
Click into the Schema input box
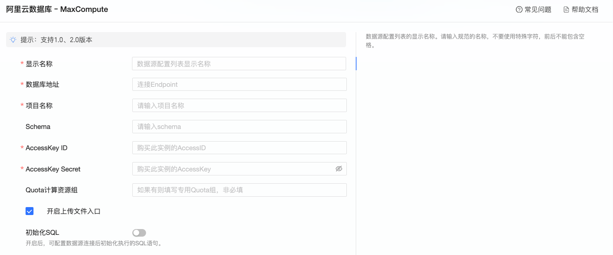click(x=240, y=126)
